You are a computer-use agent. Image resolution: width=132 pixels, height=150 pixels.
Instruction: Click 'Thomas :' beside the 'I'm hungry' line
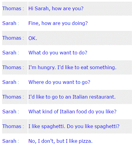pos(13,67)
